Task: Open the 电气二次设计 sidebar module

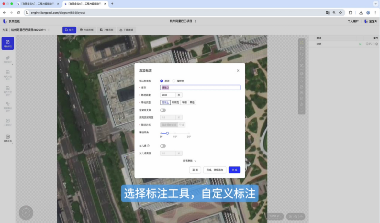Action: (x=8, y=91)
